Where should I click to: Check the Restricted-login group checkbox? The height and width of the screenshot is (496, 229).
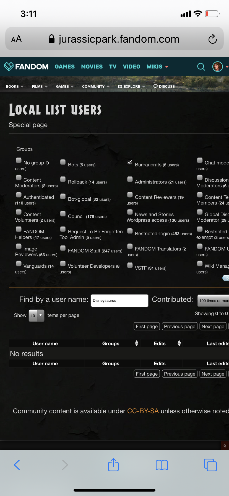pyautogui.click(x=130, y=231)
